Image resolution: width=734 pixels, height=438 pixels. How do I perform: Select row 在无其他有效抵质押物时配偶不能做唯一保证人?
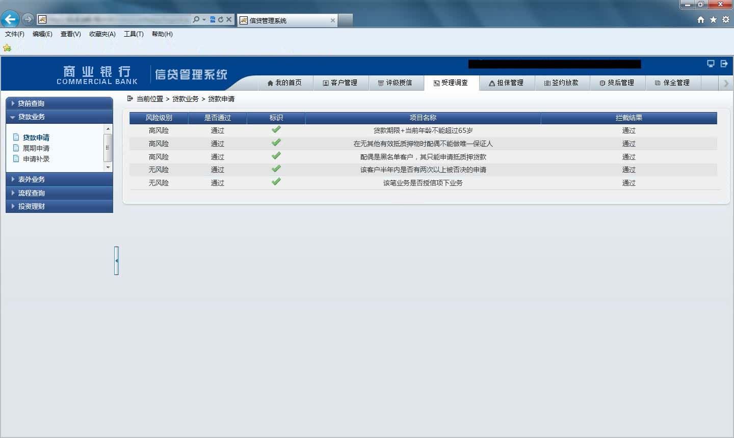coord(423,144)
